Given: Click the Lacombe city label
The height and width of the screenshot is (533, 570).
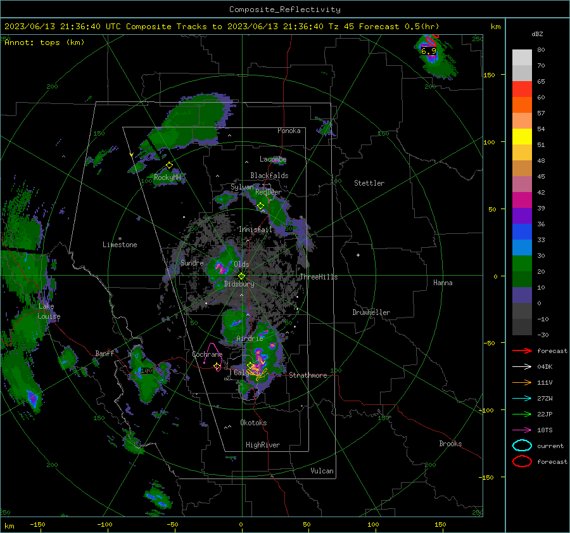Looking at the screenshot, I should (x=273, y=159).
